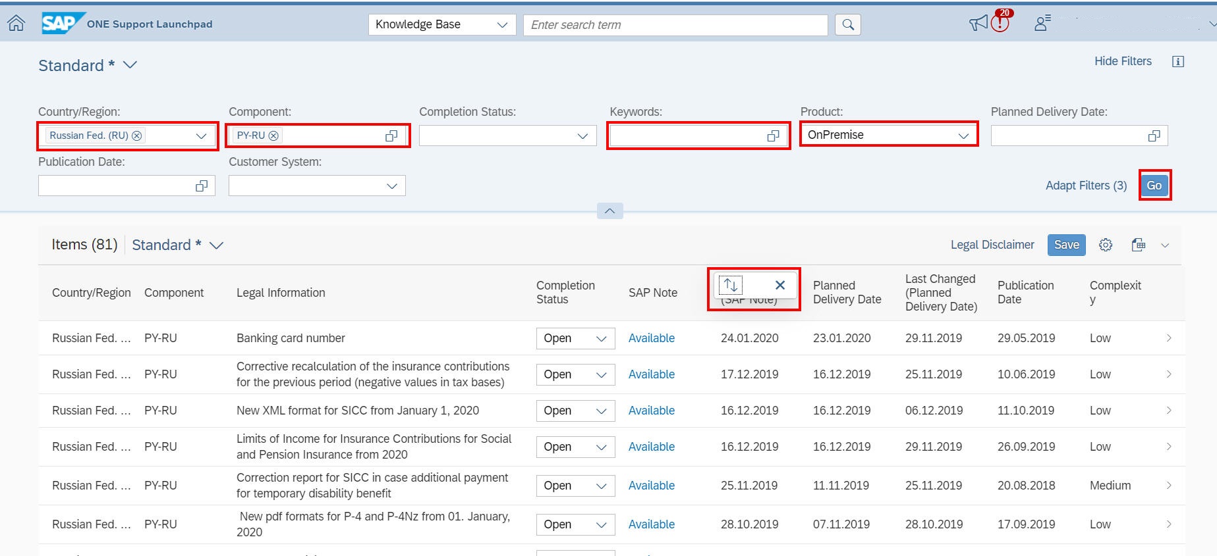Expand the Standard filter variant dropdown

tap(130, 64)
